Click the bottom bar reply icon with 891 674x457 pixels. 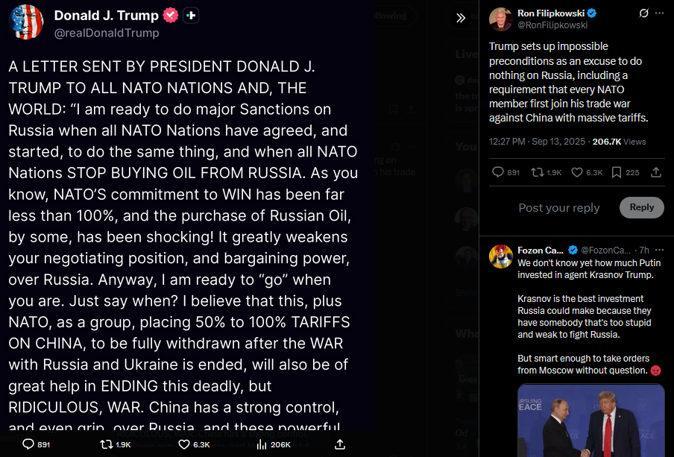click(x=28, y=444)
